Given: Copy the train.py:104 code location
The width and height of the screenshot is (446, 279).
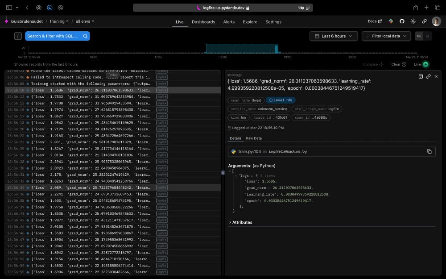Looking at the screenshot, I should tap(429, 151).
